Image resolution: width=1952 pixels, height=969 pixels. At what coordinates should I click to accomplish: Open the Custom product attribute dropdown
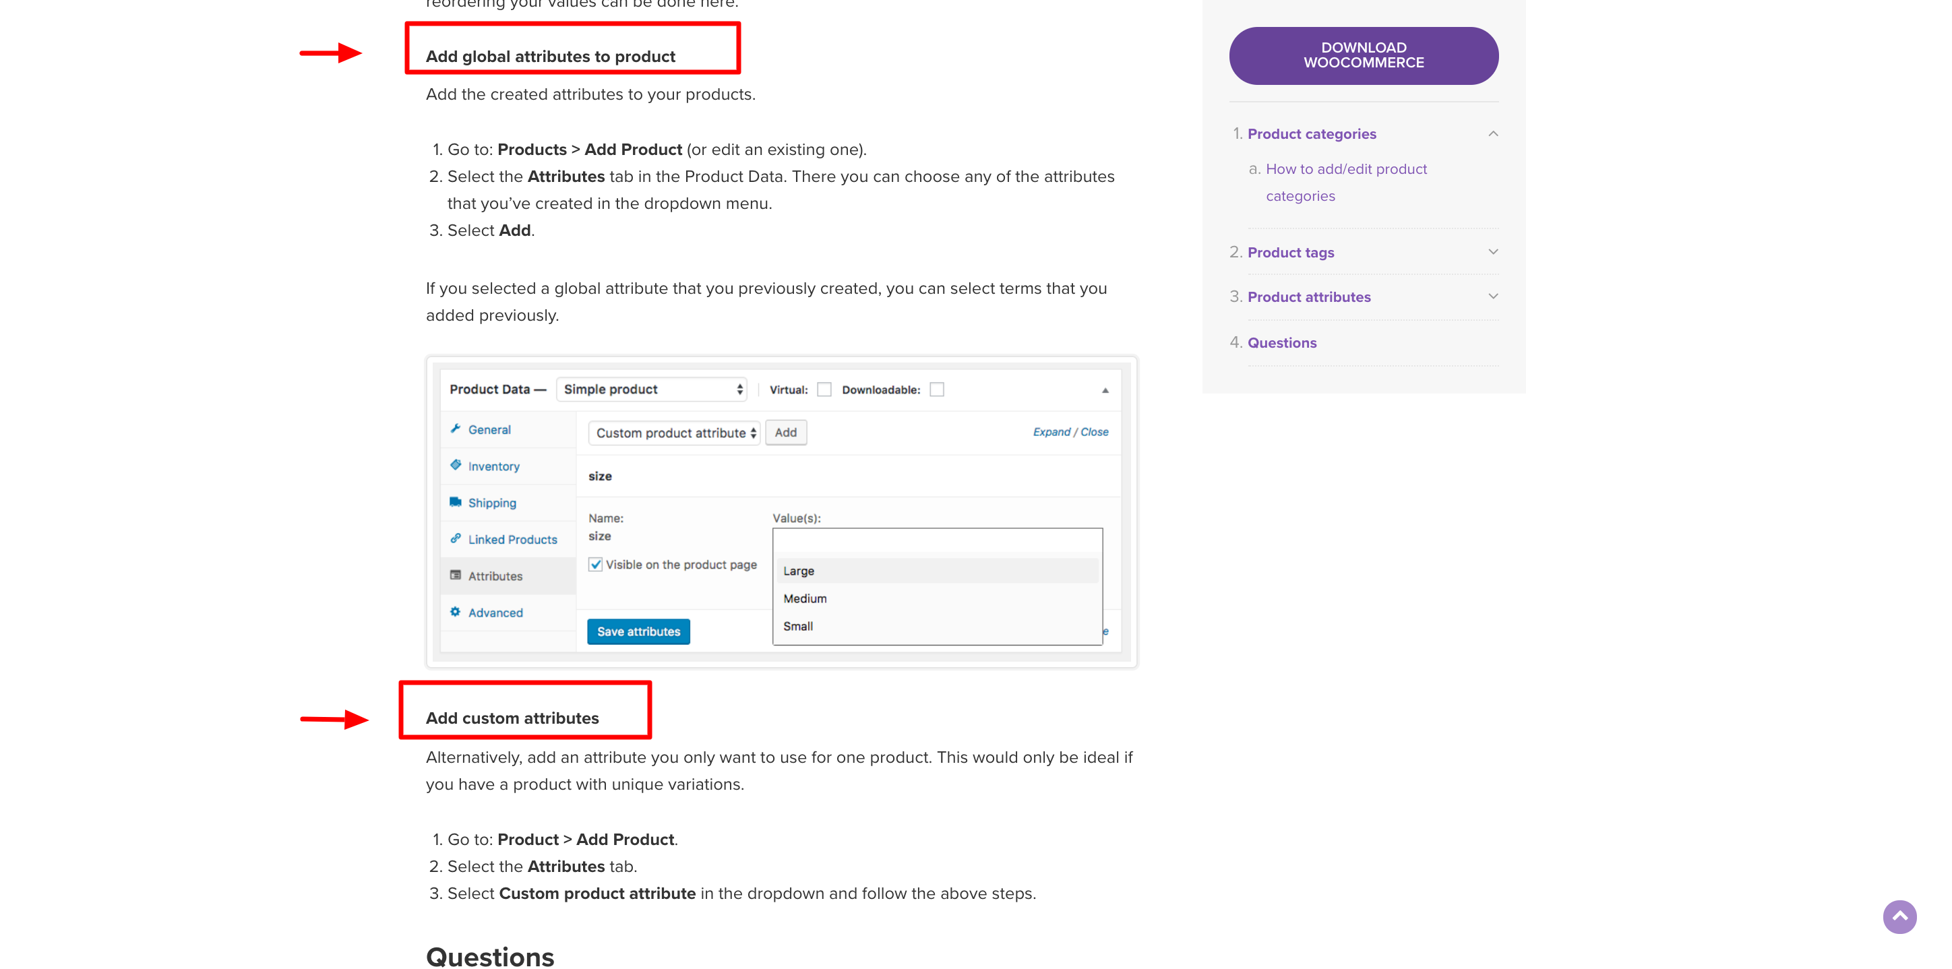coord(673,433)
